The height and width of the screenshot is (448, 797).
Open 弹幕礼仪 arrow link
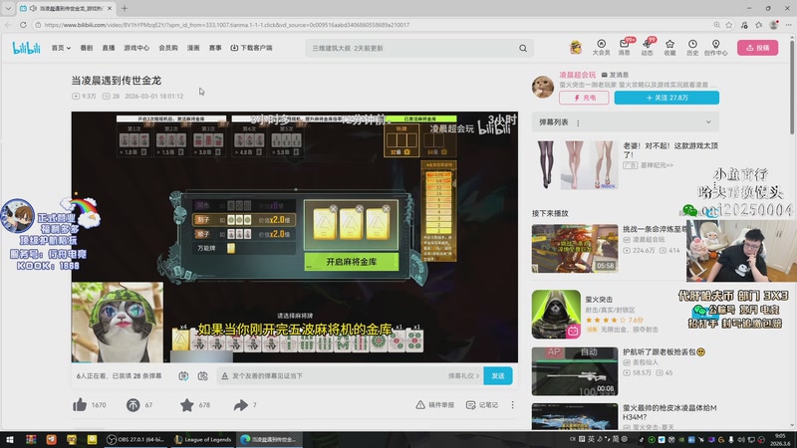point(463,376)
